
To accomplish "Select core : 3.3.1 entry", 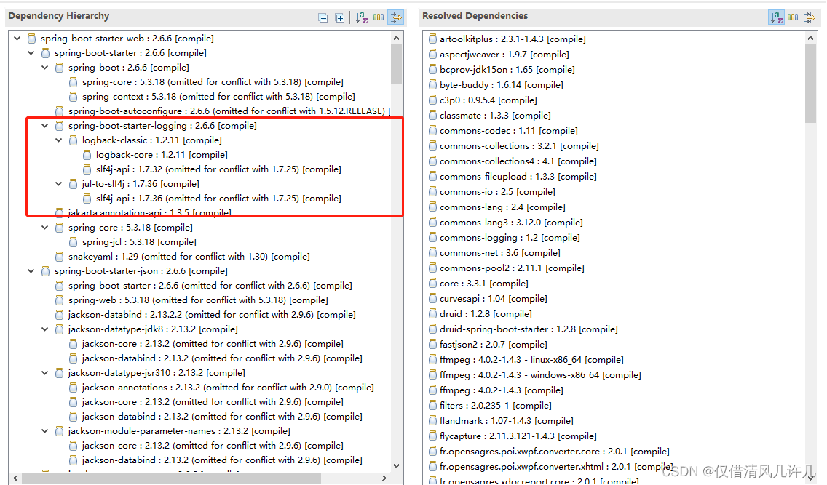I will pos(483,284).
